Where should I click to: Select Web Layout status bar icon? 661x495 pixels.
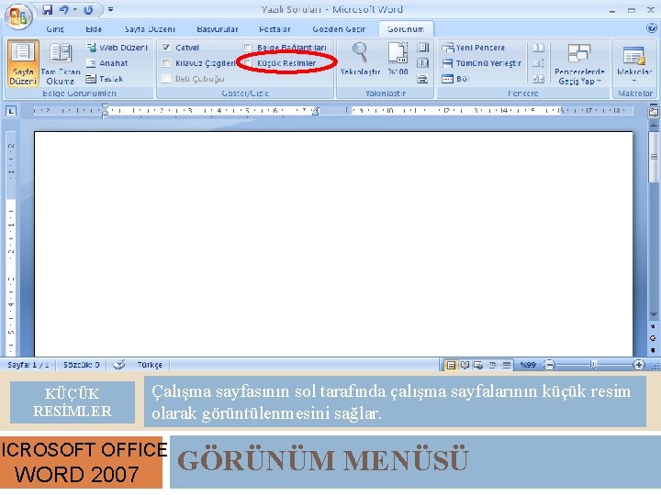pos(478,365)
